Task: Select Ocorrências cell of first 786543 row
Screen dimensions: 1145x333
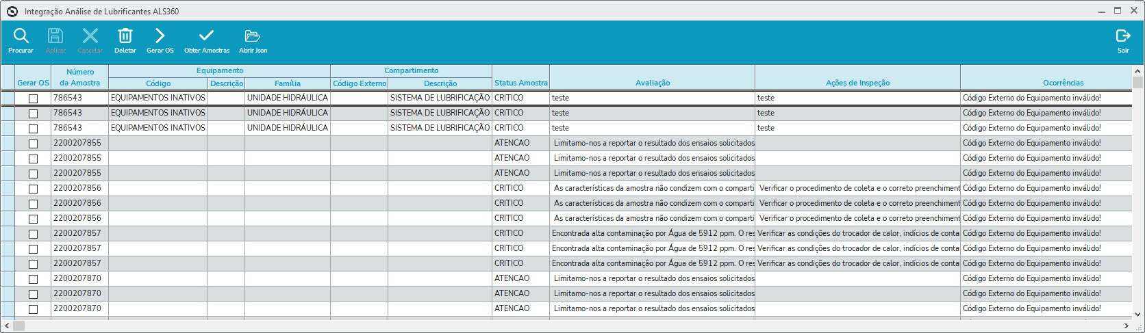Action: click(1047, 98)
